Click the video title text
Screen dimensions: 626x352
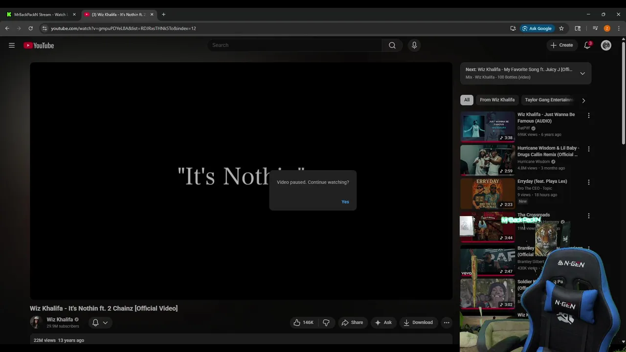(104, 308)
